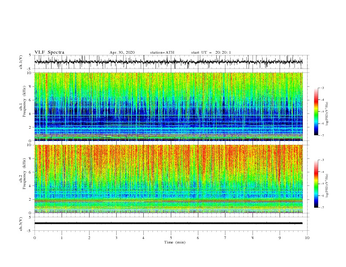
Task: Click the 'Time (min)' axis label
Action: tap(175, 242)
